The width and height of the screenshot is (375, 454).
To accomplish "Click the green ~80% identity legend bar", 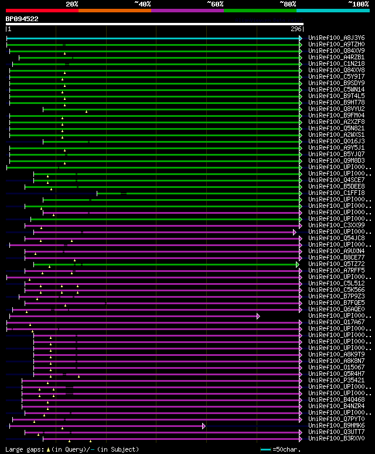I will click(x=260, y=11).
